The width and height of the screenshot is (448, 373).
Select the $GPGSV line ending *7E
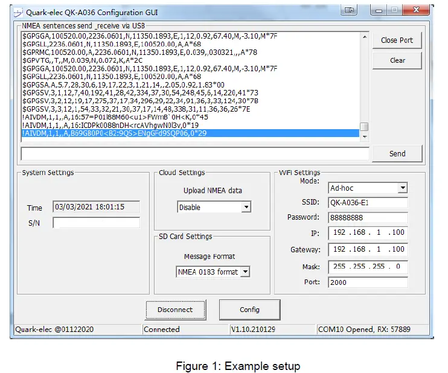tap(136, 109)
